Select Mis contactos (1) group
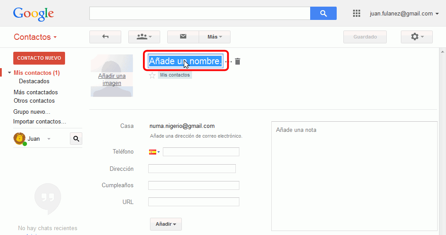 [37, 73]
